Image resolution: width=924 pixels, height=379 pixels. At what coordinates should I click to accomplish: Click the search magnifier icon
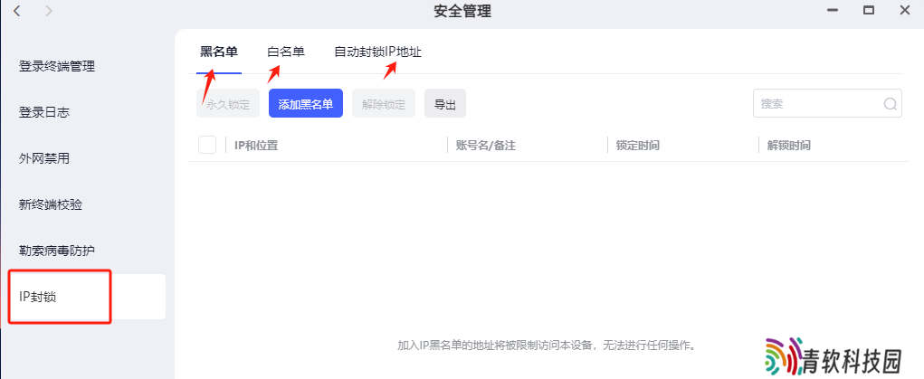(890, 104)
